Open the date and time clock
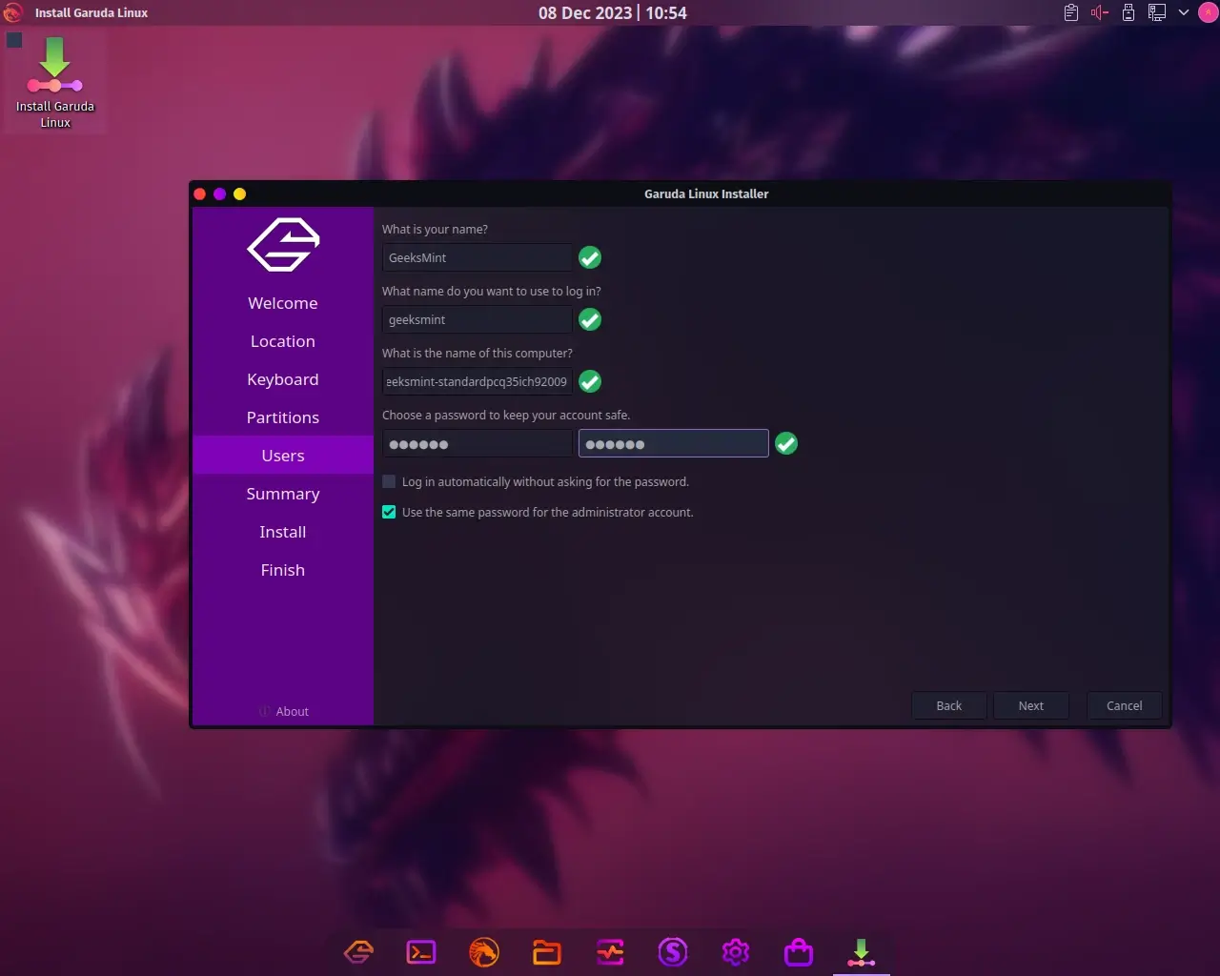Image resolution: width=1220 pixels, height=976 pixels. (x=612, y=12)
